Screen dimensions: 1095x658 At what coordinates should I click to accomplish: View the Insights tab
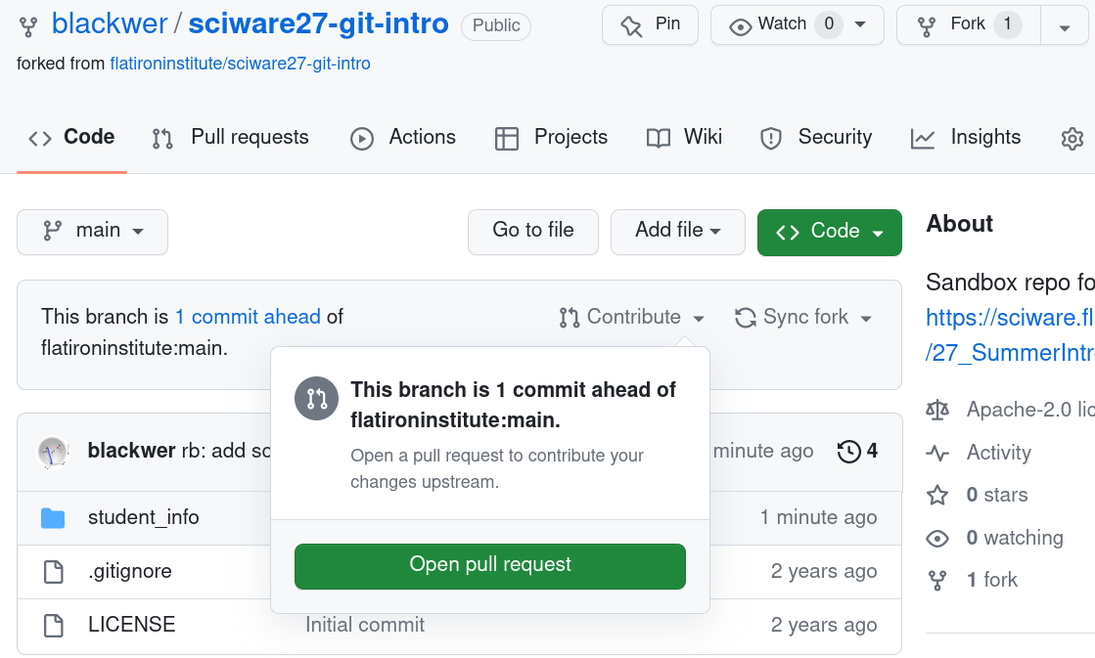point(967,138)
